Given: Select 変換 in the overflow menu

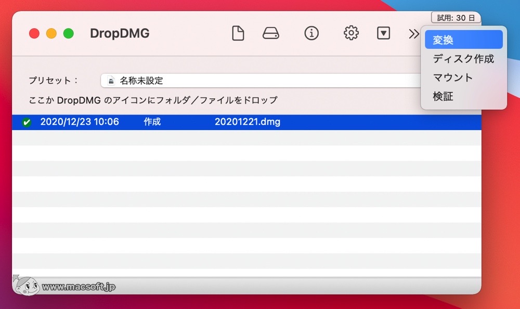Looking at the screenshot, I should [464, 40].
